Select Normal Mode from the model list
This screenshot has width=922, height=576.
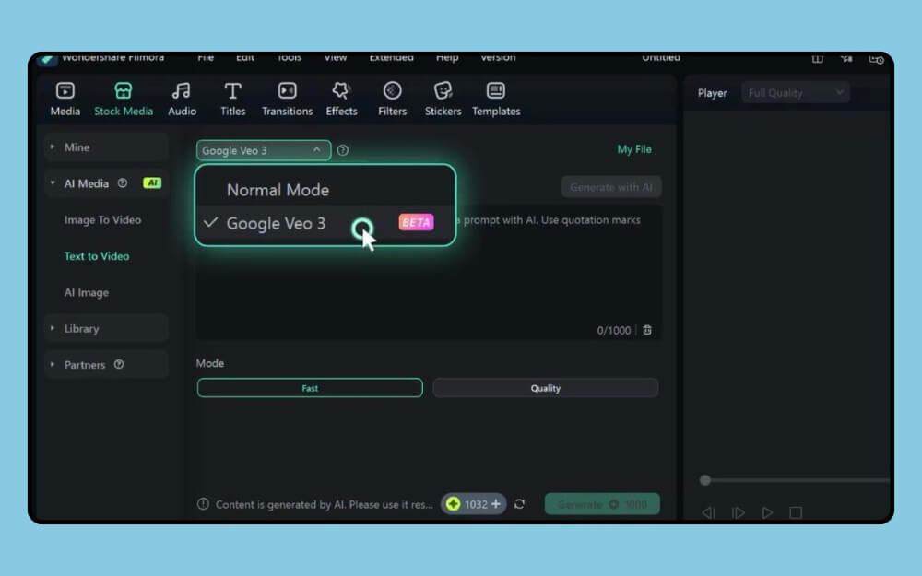[278, 190]
